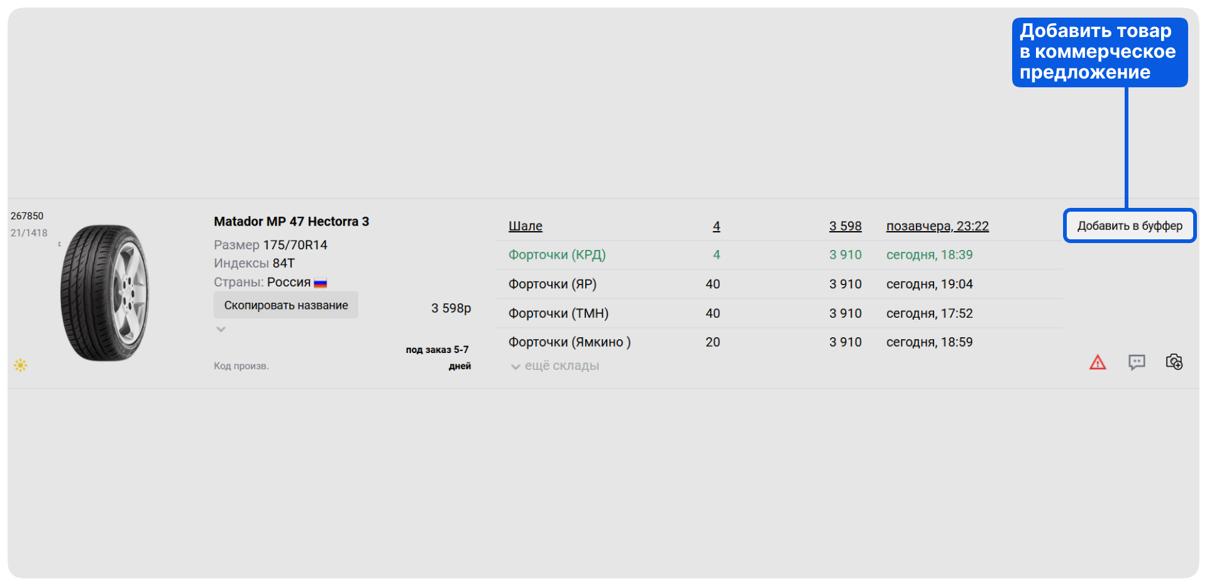This screenshot has height=586, width=1207.
Task: Select the Форточки (Ямкино ) warehouse name
Action: point(570,342)
